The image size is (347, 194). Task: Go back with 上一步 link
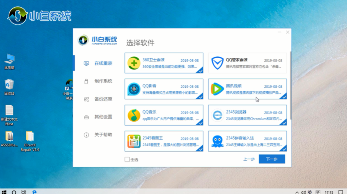tap(249, 159)
